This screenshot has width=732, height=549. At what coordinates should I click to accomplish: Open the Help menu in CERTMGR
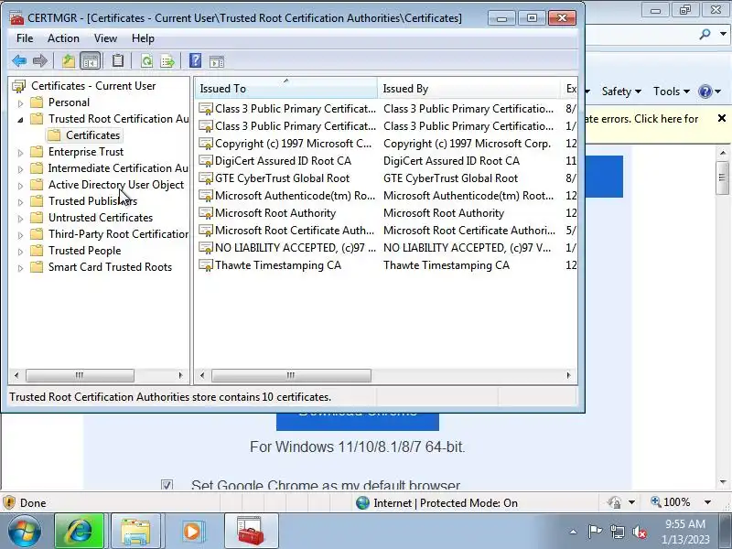[x=143, y=38]
